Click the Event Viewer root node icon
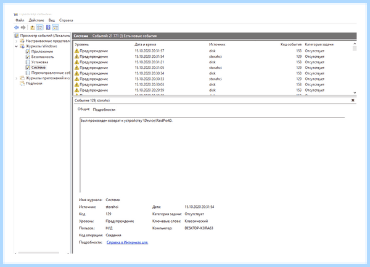The width and height of the screenshot is (370, 267). [17, 36]
